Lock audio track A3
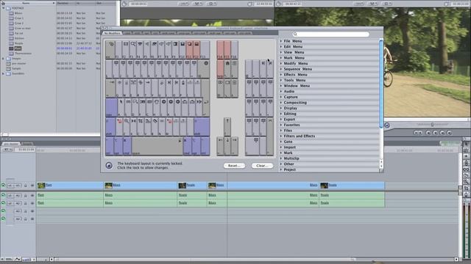The width and height of the screenshot is (471, 264). point(26,211)
